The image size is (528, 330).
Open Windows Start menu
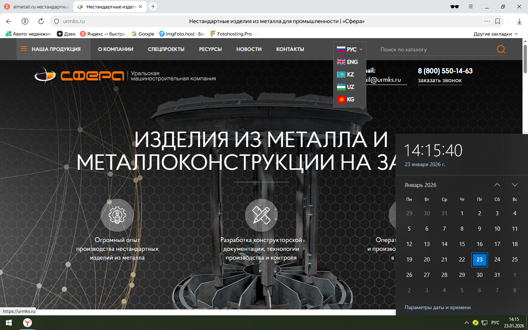click(9, 323)
